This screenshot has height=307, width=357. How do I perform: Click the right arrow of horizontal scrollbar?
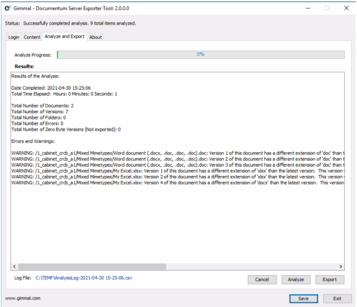pyautogui.click(x=341, y=267)
